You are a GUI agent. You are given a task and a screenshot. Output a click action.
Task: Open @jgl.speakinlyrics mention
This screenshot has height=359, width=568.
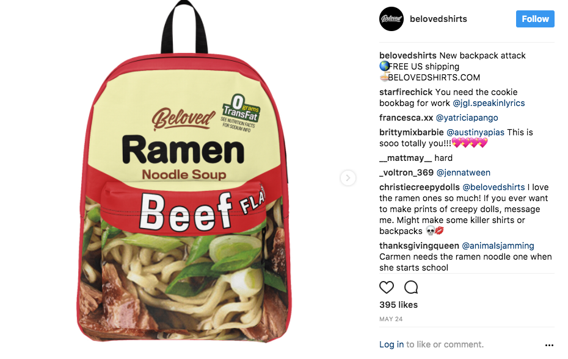pos(489,103)
